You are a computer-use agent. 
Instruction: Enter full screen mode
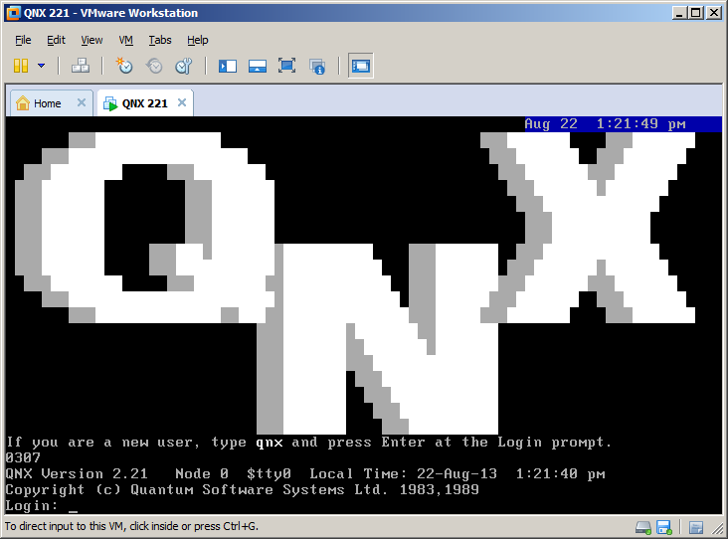pos(287,66)
